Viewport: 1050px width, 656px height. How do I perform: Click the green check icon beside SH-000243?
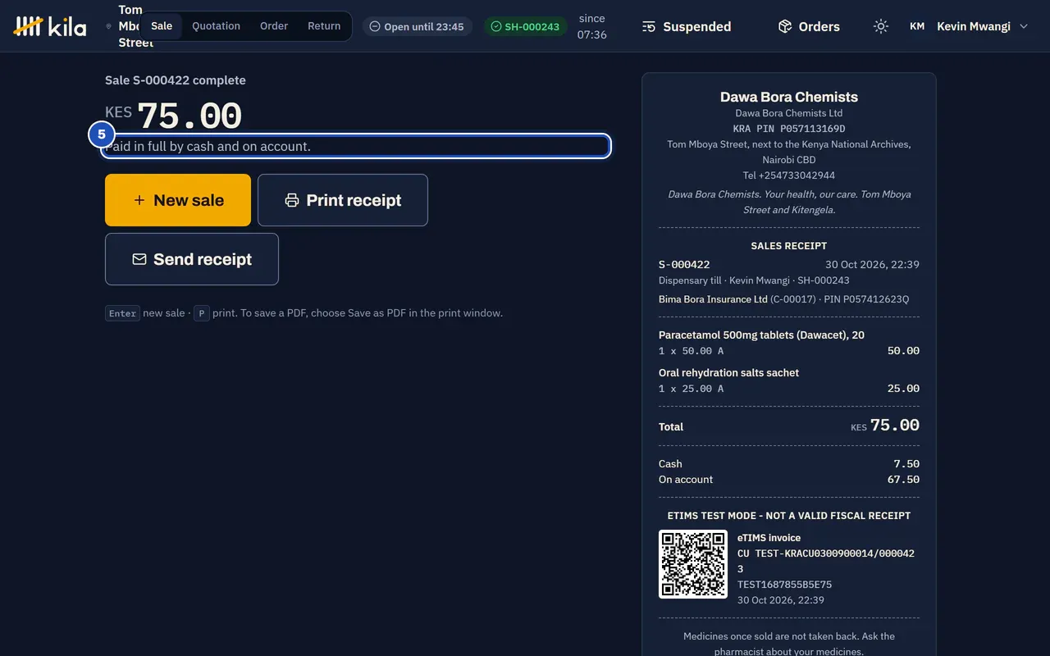tap(496, 26)
